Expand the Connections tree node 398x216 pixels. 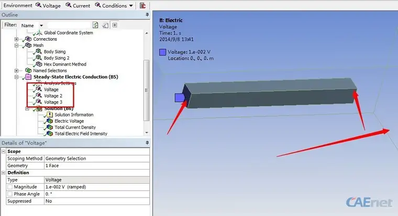(17, 39)
